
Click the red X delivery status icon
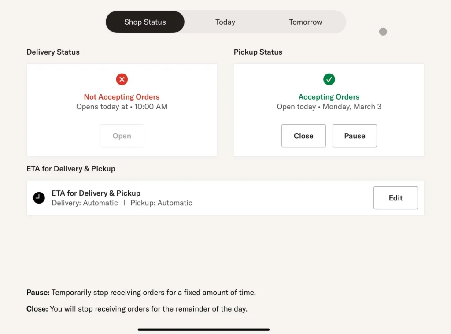pos(122,79)
